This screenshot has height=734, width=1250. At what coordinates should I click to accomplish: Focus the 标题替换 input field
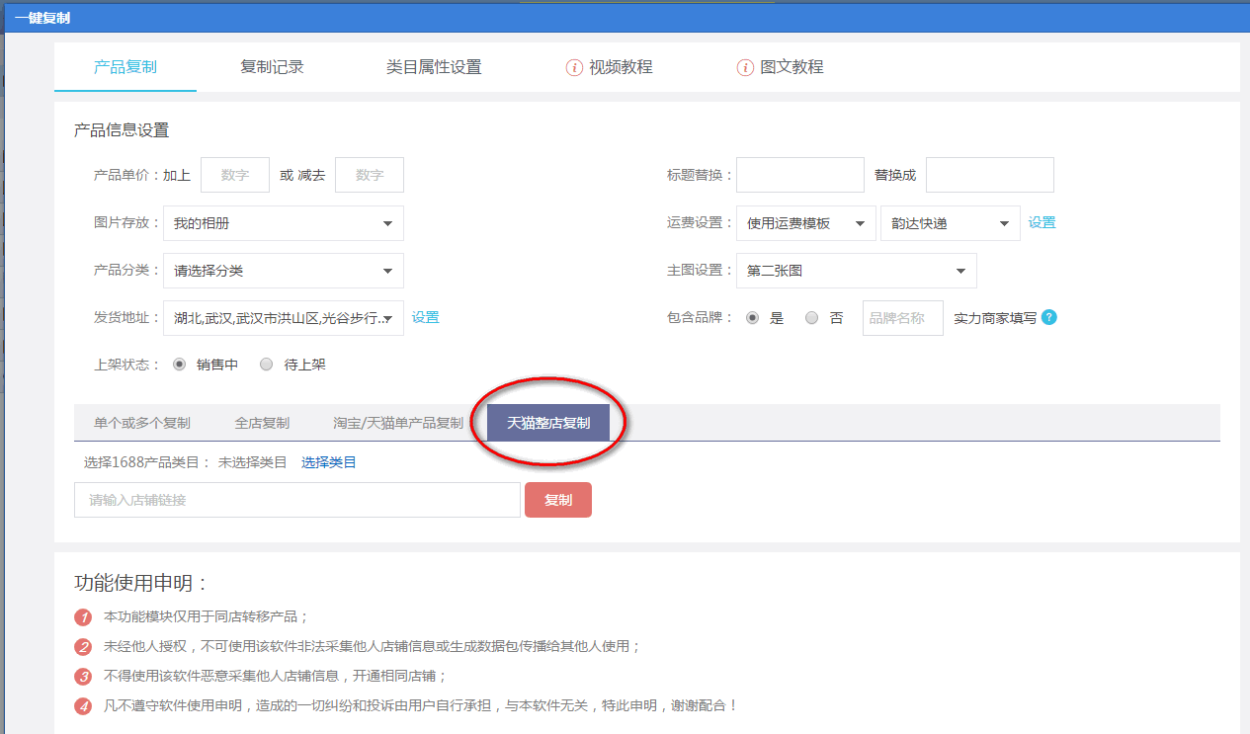tap(800, 175)
